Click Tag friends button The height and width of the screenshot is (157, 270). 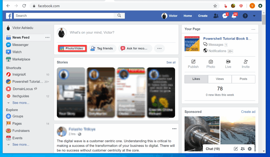[102, 49]
